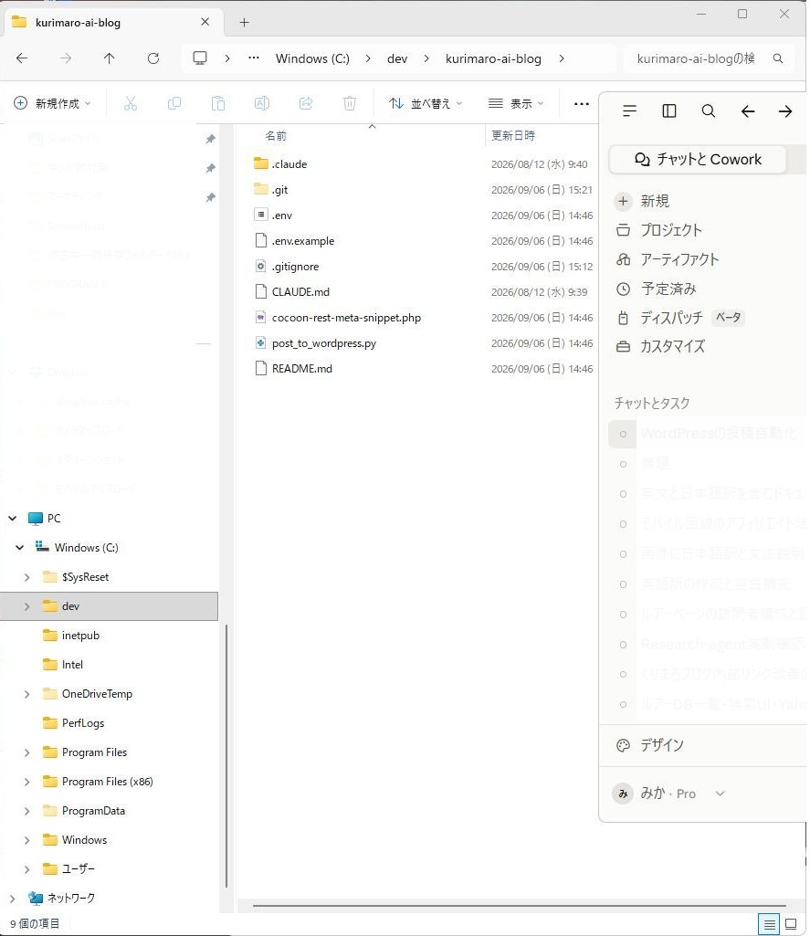Switch to large thumbnails view in status bar
Screen dimensions: 810x936
click(791, 925)
